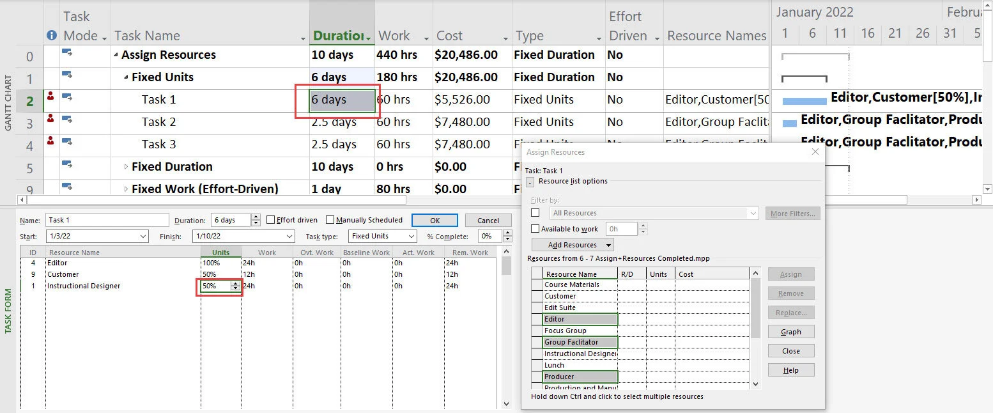Enable the Available to work checkbox
The height and width of the screenshot is (413, 993).
click(x=535, y=229)
